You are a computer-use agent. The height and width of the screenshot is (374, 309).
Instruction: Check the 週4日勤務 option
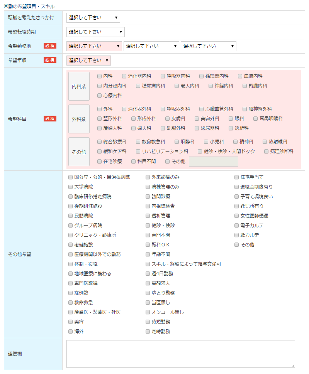point(148,274)
